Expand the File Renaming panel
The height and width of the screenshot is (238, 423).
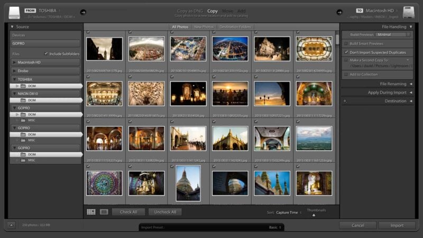[x=411, y=84]
